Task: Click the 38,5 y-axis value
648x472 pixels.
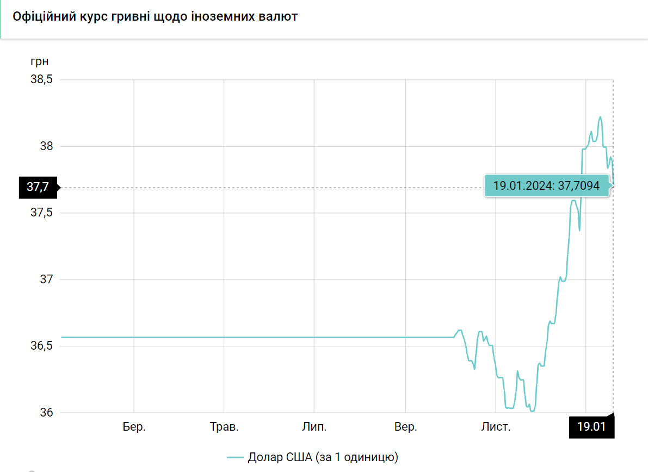Action: click(x=41, y=79)
